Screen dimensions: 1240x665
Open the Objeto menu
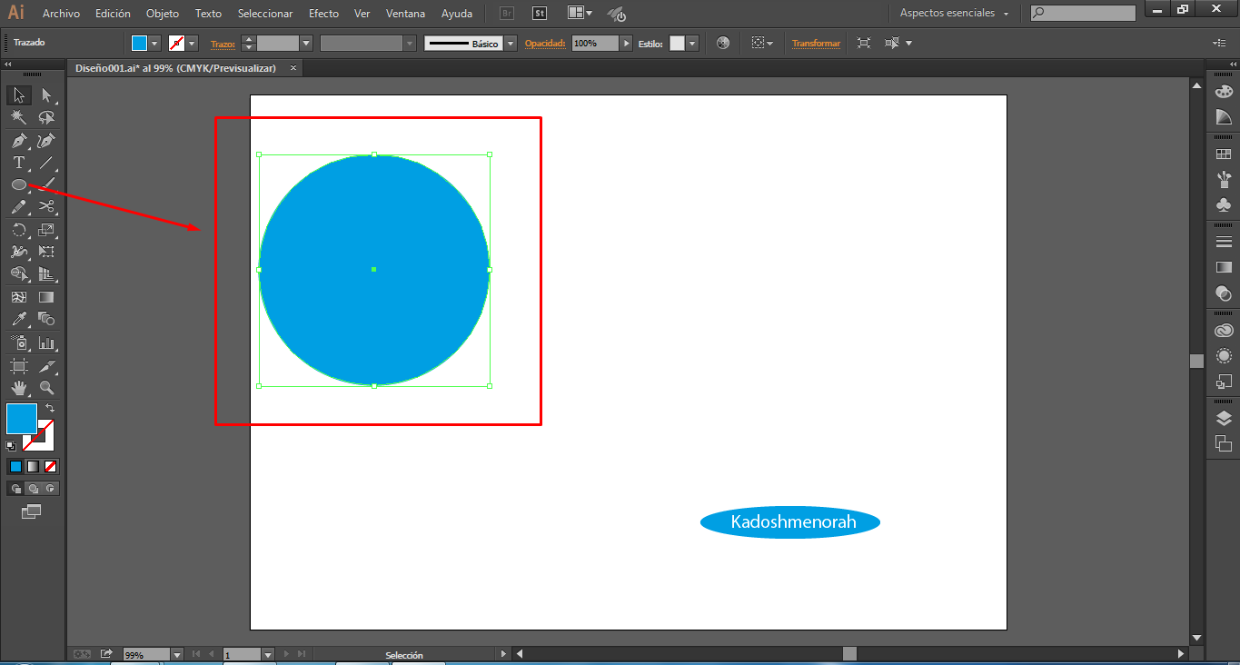coord(163,14)
